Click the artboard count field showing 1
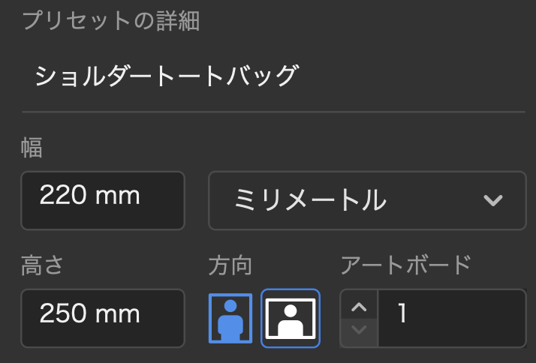Viewport: 536px width, 363px height. pos(452,318)
